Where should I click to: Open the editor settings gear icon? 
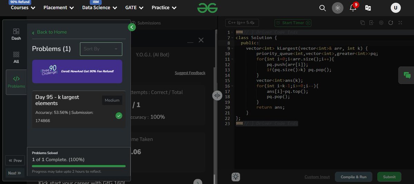click(x=381, y=23)
